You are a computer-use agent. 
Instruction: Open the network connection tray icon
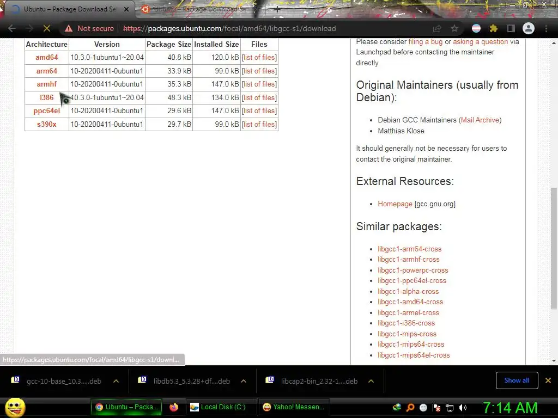click(450, 408)
